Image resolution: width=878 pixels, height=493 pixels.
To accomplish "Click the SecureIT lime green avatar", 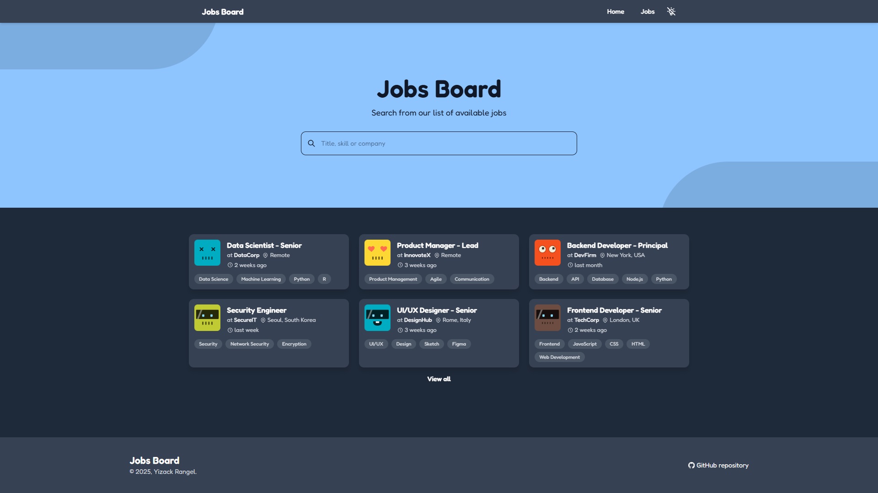I will [x=207, y=317].
